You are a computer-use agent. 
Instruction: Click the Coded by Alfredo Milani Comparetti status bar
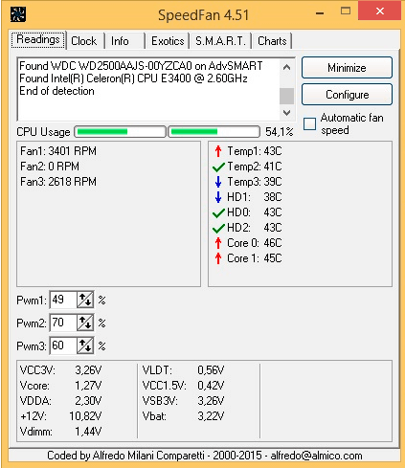[x=204, y=456]
